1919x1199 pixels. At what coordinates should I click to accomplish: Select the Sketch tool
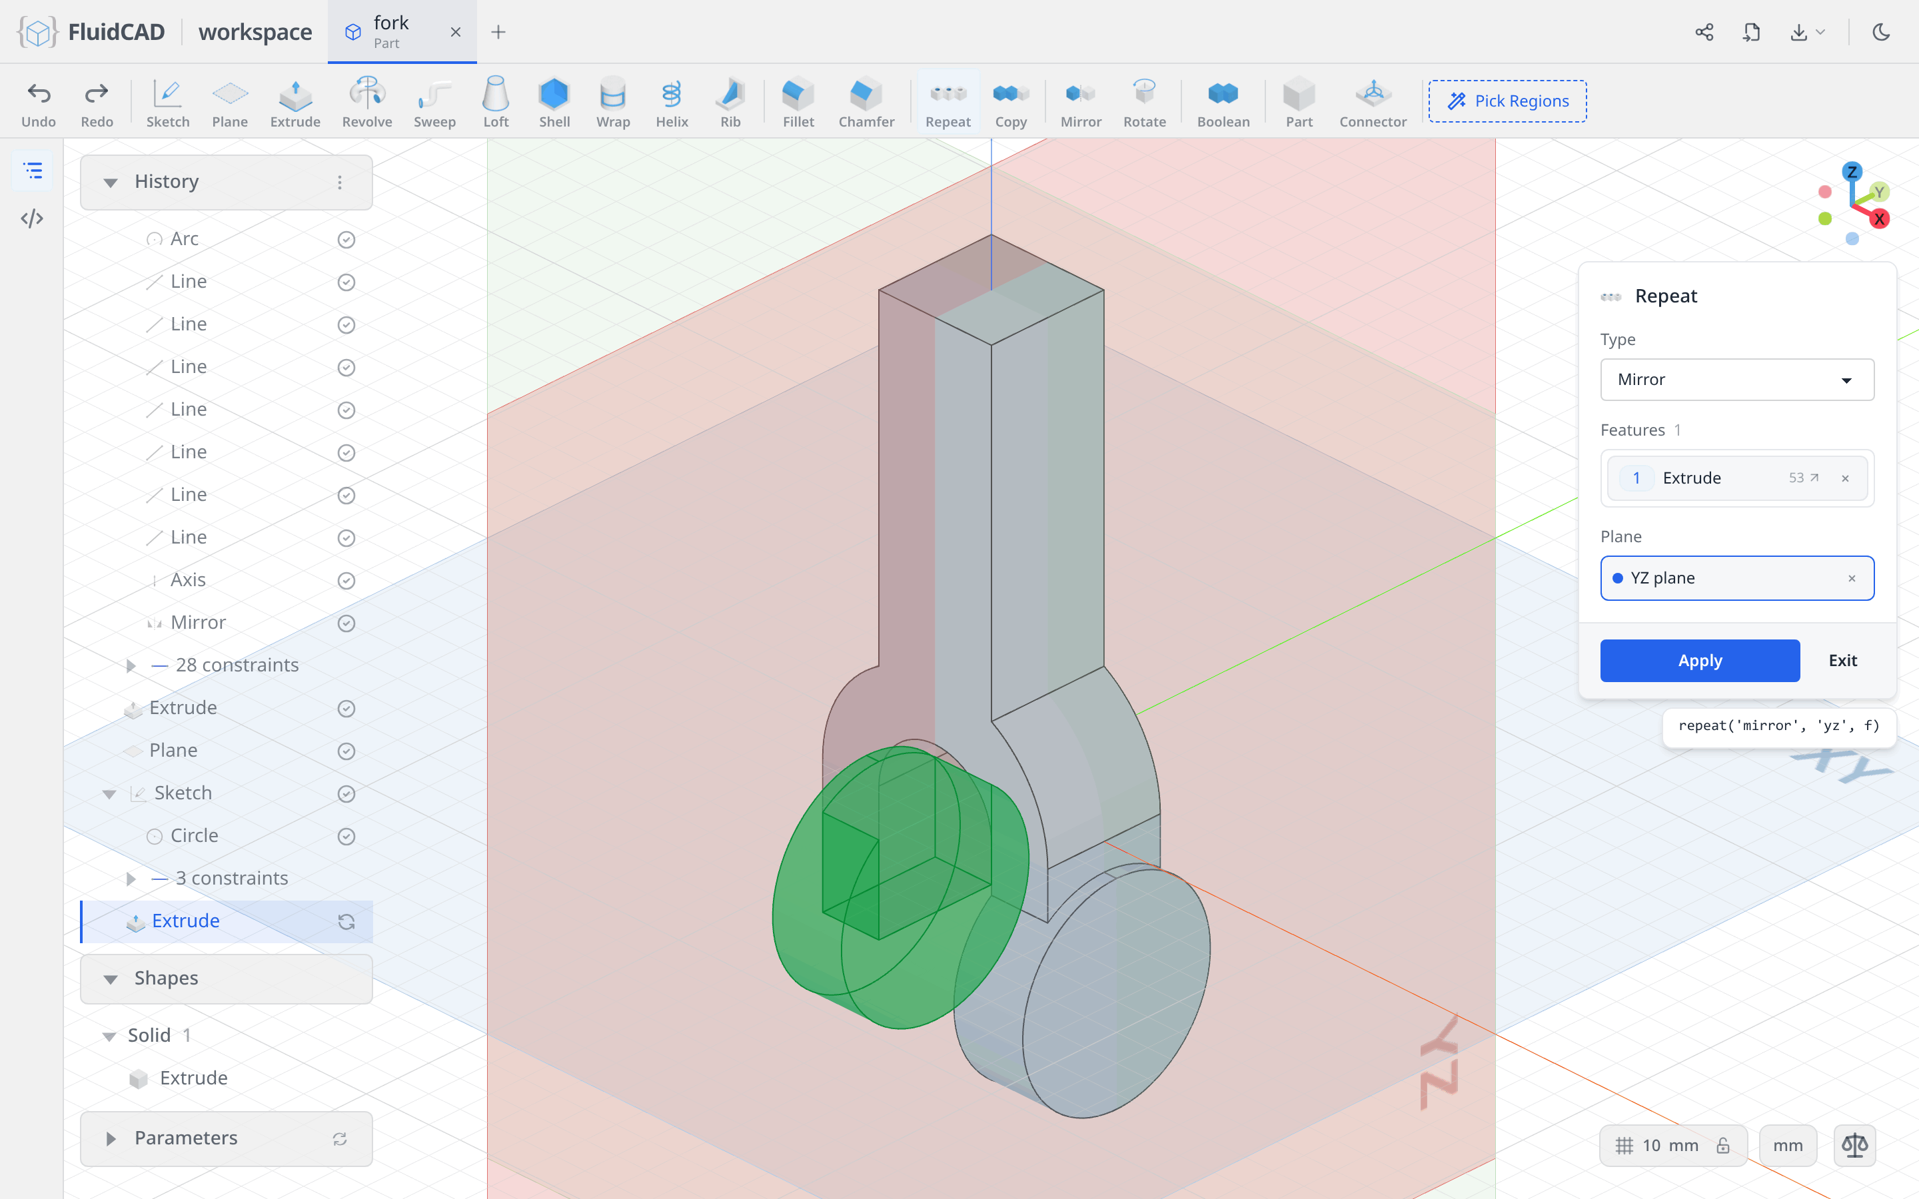tap(167, 103)
